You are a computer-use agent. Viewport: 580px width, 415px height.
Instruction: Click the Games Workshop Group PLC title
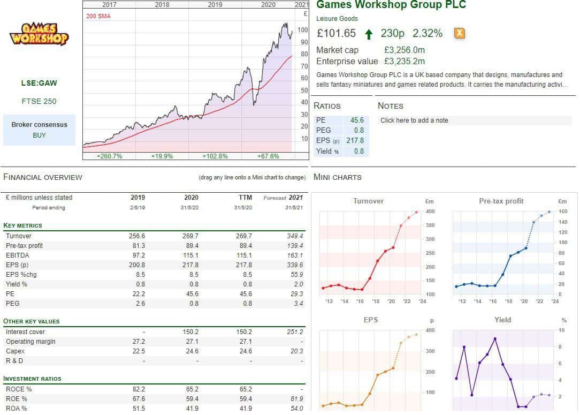[391, 5]
